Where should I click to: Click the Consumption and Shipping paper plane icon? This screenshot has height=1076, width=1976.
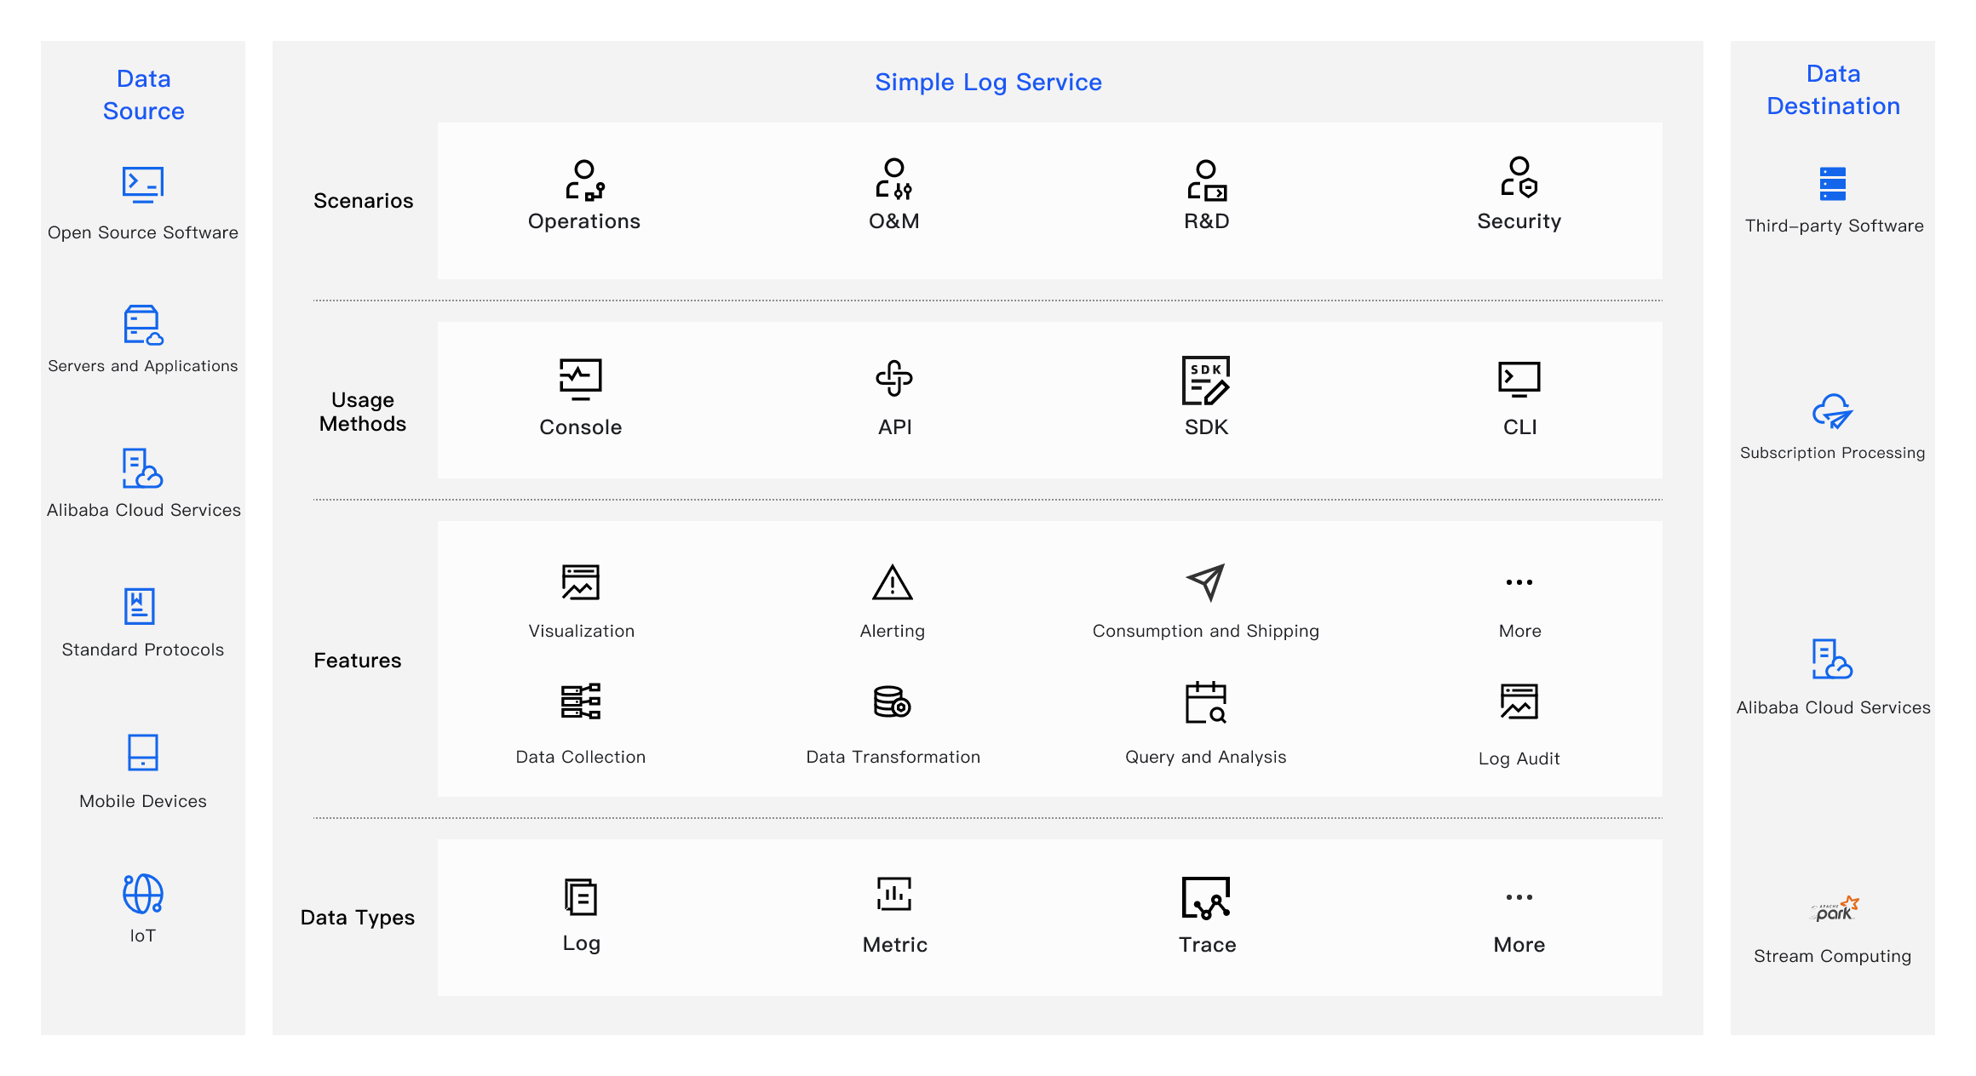coord(1206,582)
